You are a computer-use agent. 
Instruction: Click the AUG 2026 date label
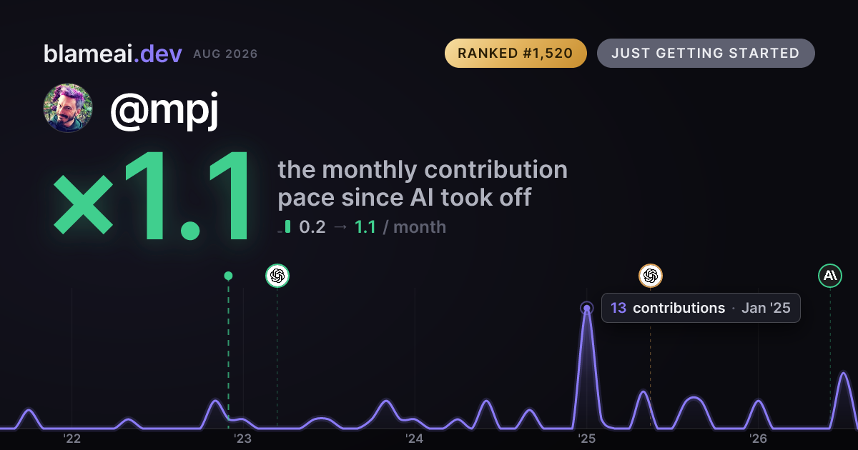tap(225, 54)
